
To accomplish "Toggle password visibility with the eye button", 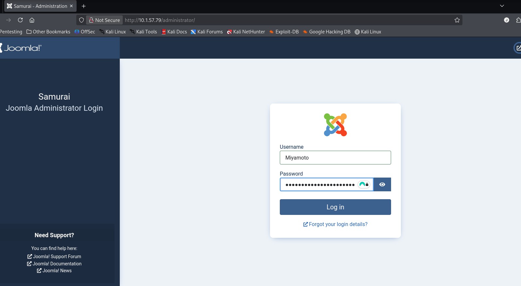I will coord(382,184).
